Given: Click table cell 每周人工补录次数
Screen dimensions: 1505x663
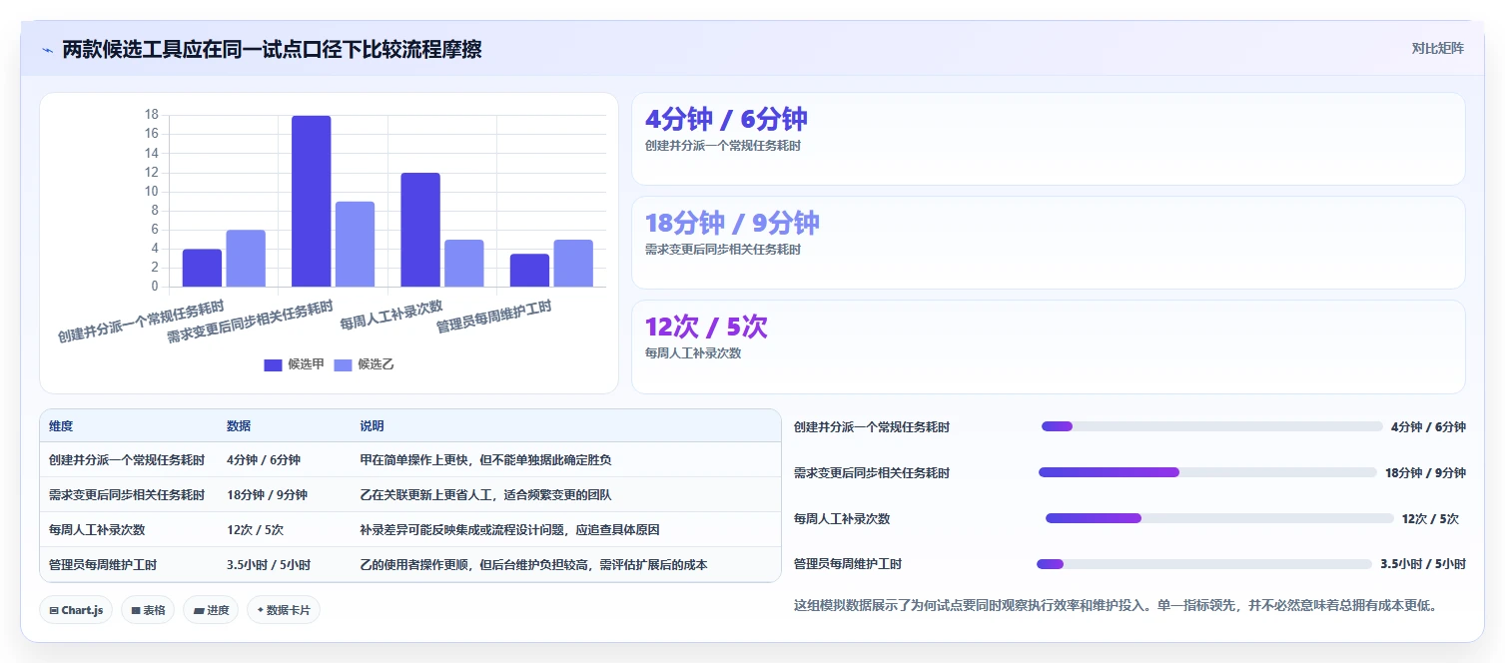Looking at the screenshot, I should [97, 530].
